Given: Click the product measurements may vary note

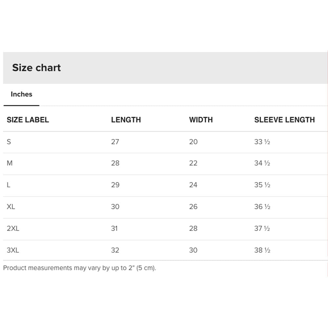Looking at the screenshot, I should [x=80, y=268].
